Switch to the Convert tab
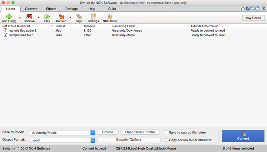The width and height of the screenshot is (267, 152). tap(31, 9)
